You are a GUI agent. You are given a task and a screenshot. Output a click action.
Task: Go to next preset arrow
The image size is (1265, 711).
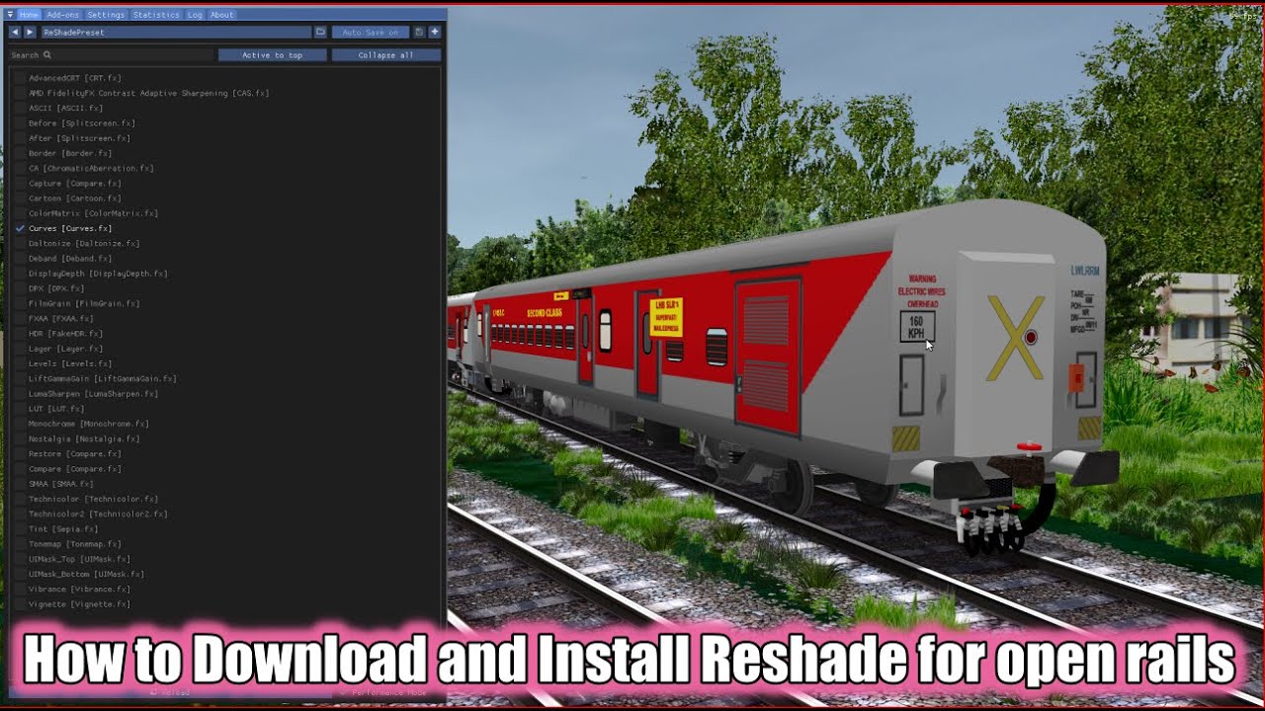coord(30,32)
